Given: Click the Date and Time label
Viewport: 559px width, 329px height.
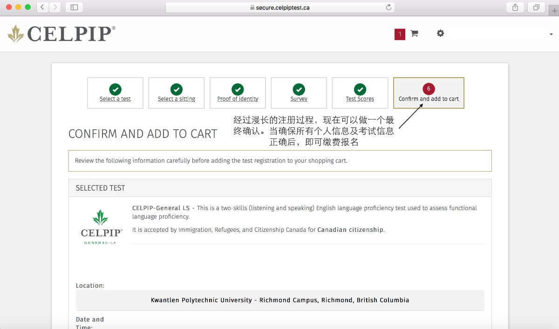Looking at the screenshot, I should click(x=90, y=323).
